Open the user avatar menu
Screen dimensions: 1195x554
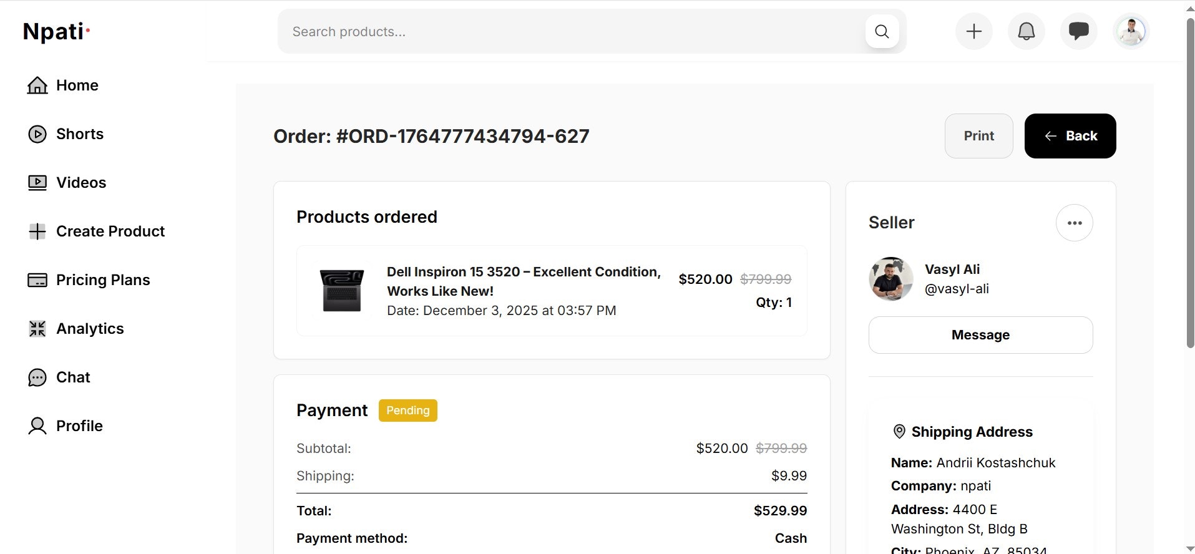[x=1131, y=31]
